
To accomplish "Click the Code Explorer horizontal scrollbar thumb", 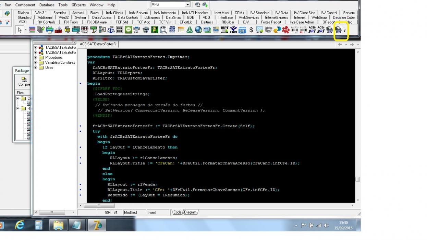I will 52,213.
